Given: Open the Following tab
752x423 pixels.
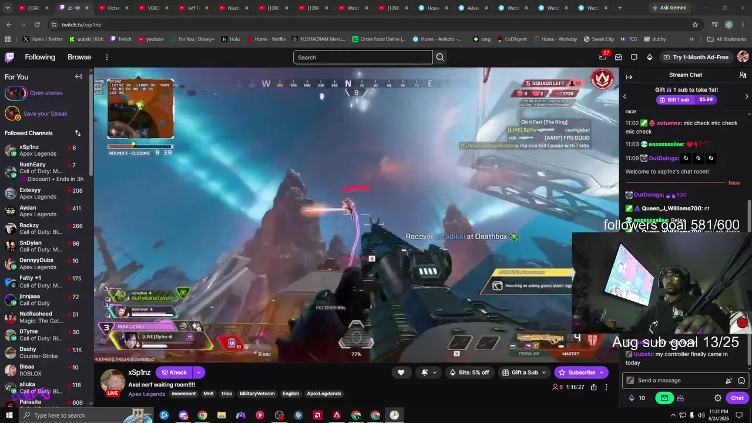Looking at the screenshot, I should tap(40, 57).
